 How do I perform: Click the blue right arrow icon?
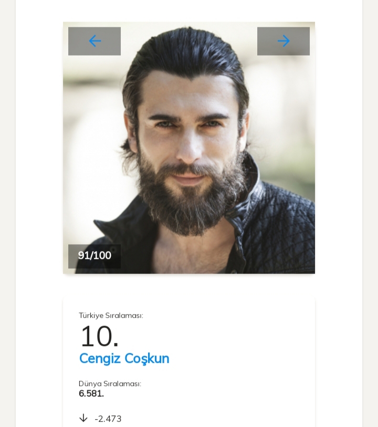click(x=283, y=41)
